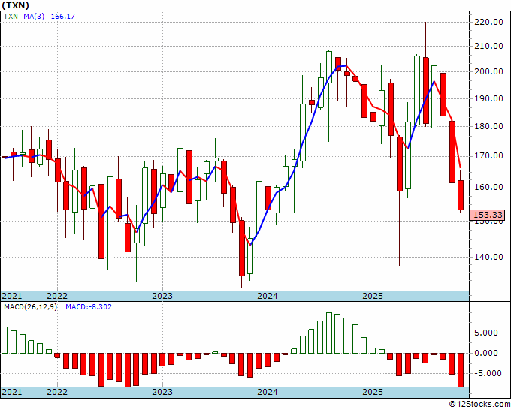
Task: Click the MACD:-8.302 value readout
Action: pyautogui.click(x=89, y=307)
